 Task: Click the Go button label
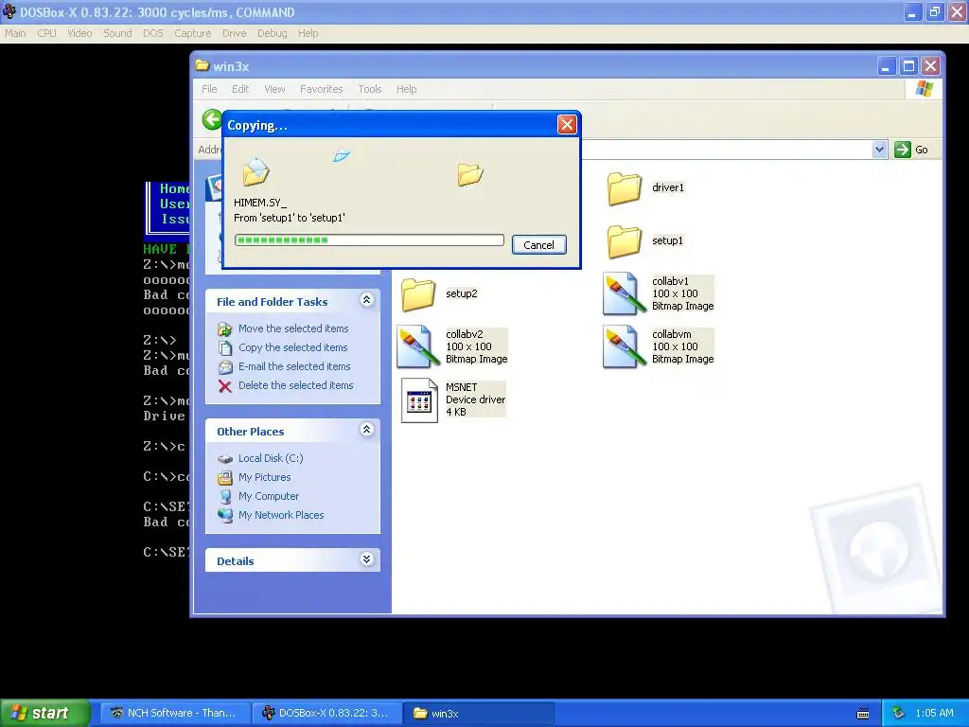click(x=922, y=151)
